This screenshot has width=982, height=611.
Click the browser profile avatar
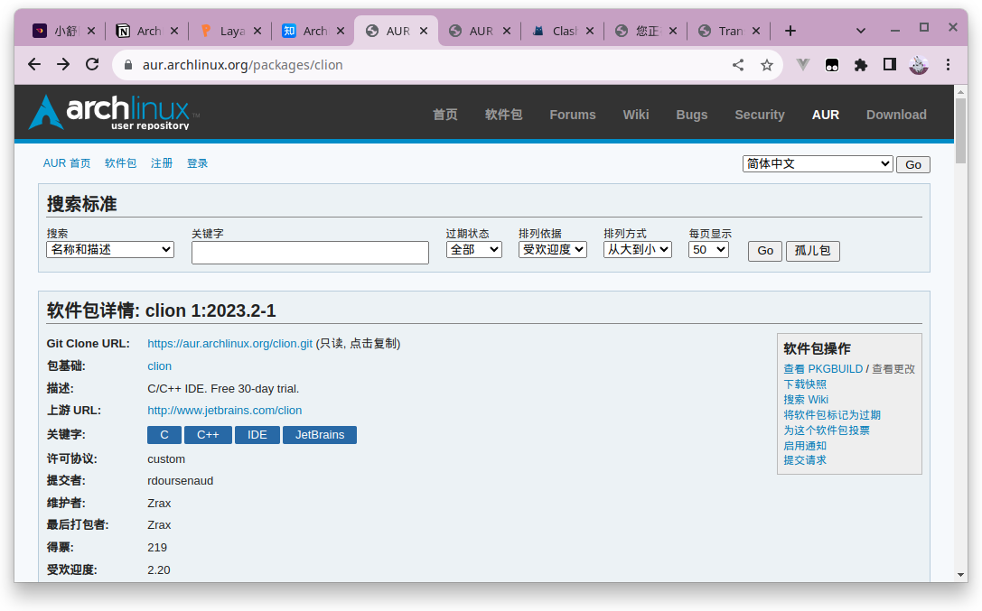pyautogui.click(x=918, y=64)
